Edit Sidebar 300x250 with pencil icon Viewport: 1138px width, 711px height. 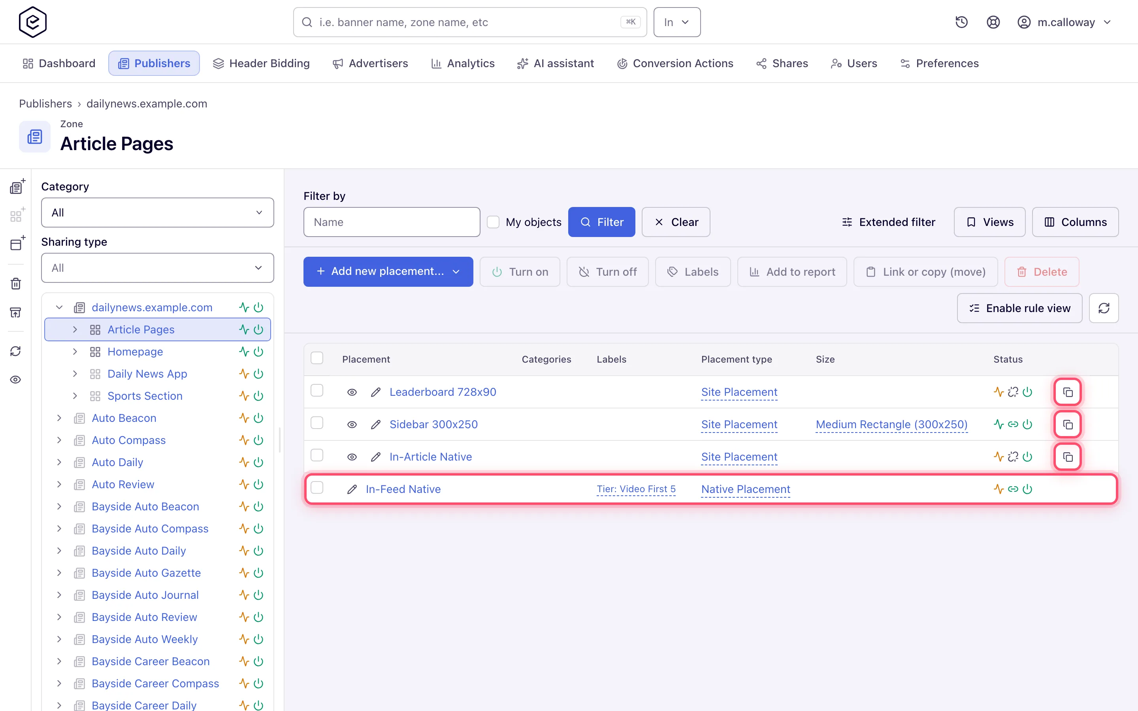[x=375, y=424]
